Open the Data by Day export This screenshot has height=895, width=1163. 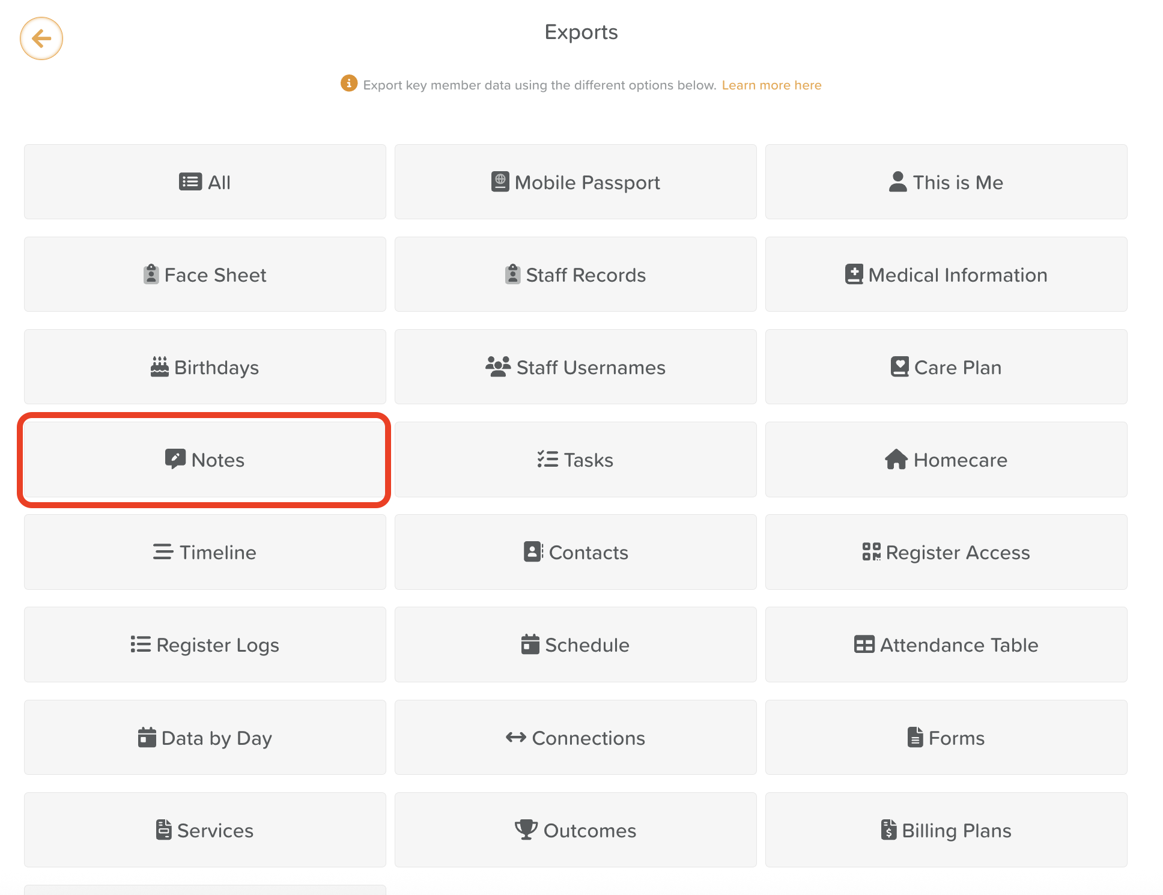(205, 738)
